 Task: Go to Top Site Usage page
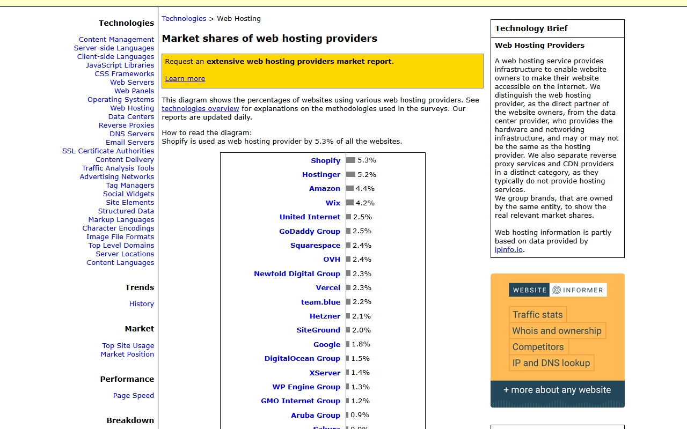128,346
